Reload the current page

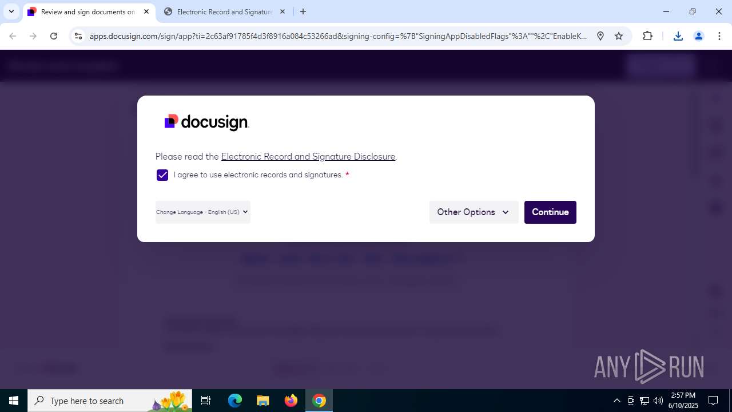pos(54,36)
